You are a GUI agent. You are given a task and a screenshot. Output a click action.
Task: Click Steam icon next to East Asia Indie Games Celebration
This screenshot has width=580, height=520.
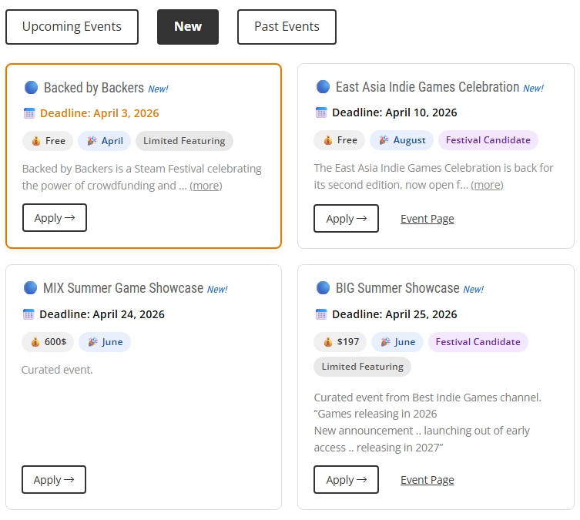point(323,87)
